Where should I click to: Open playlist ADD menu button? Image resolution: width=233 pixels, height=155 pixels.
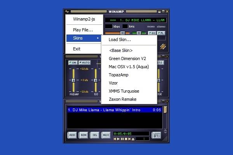(x=72, y=135)
